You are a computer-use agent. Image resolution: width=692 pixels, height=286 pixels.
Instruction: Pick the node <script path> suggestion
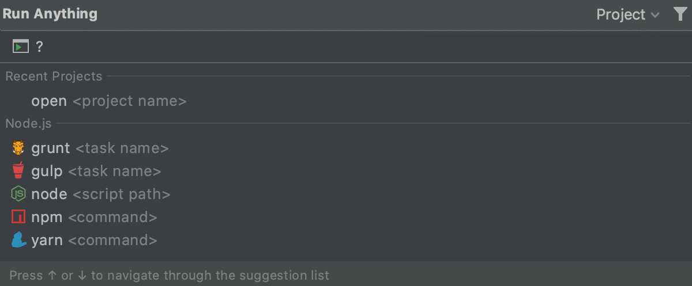tap(101, 194)
